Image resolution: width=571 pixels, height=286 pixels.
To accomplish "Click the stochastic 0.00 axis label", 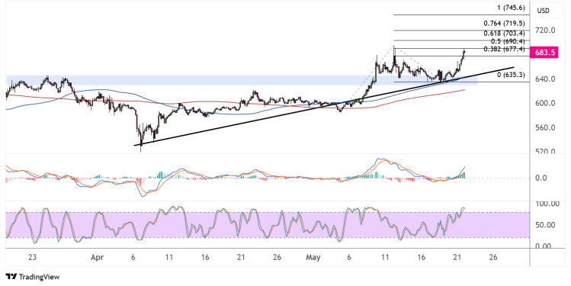I will pyautogui.click(x=543, y=246).
